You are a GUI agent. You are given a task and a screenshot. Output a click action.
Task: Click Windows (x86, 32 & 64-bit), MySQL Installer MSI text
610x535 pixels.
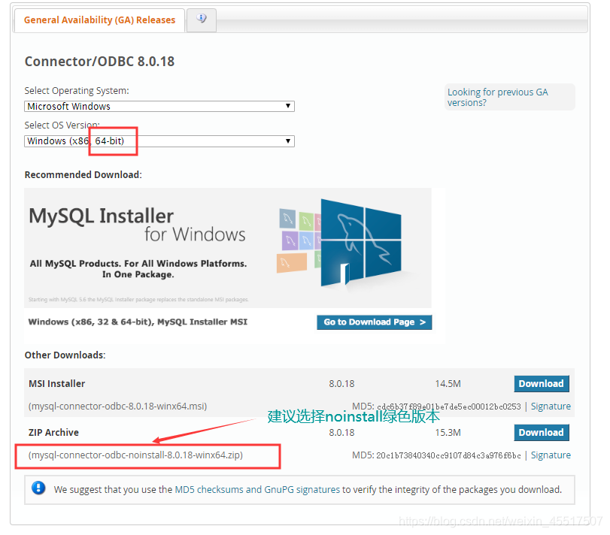tap(138, 322)
